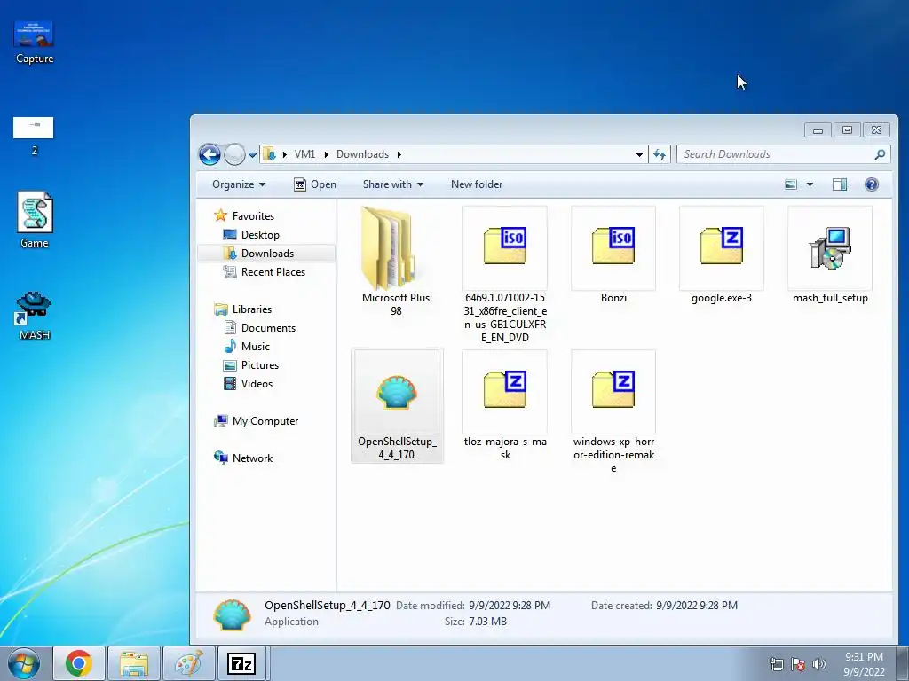Select Libraries in the navigation pane
The image size is (909, 681).
[251, 309]
